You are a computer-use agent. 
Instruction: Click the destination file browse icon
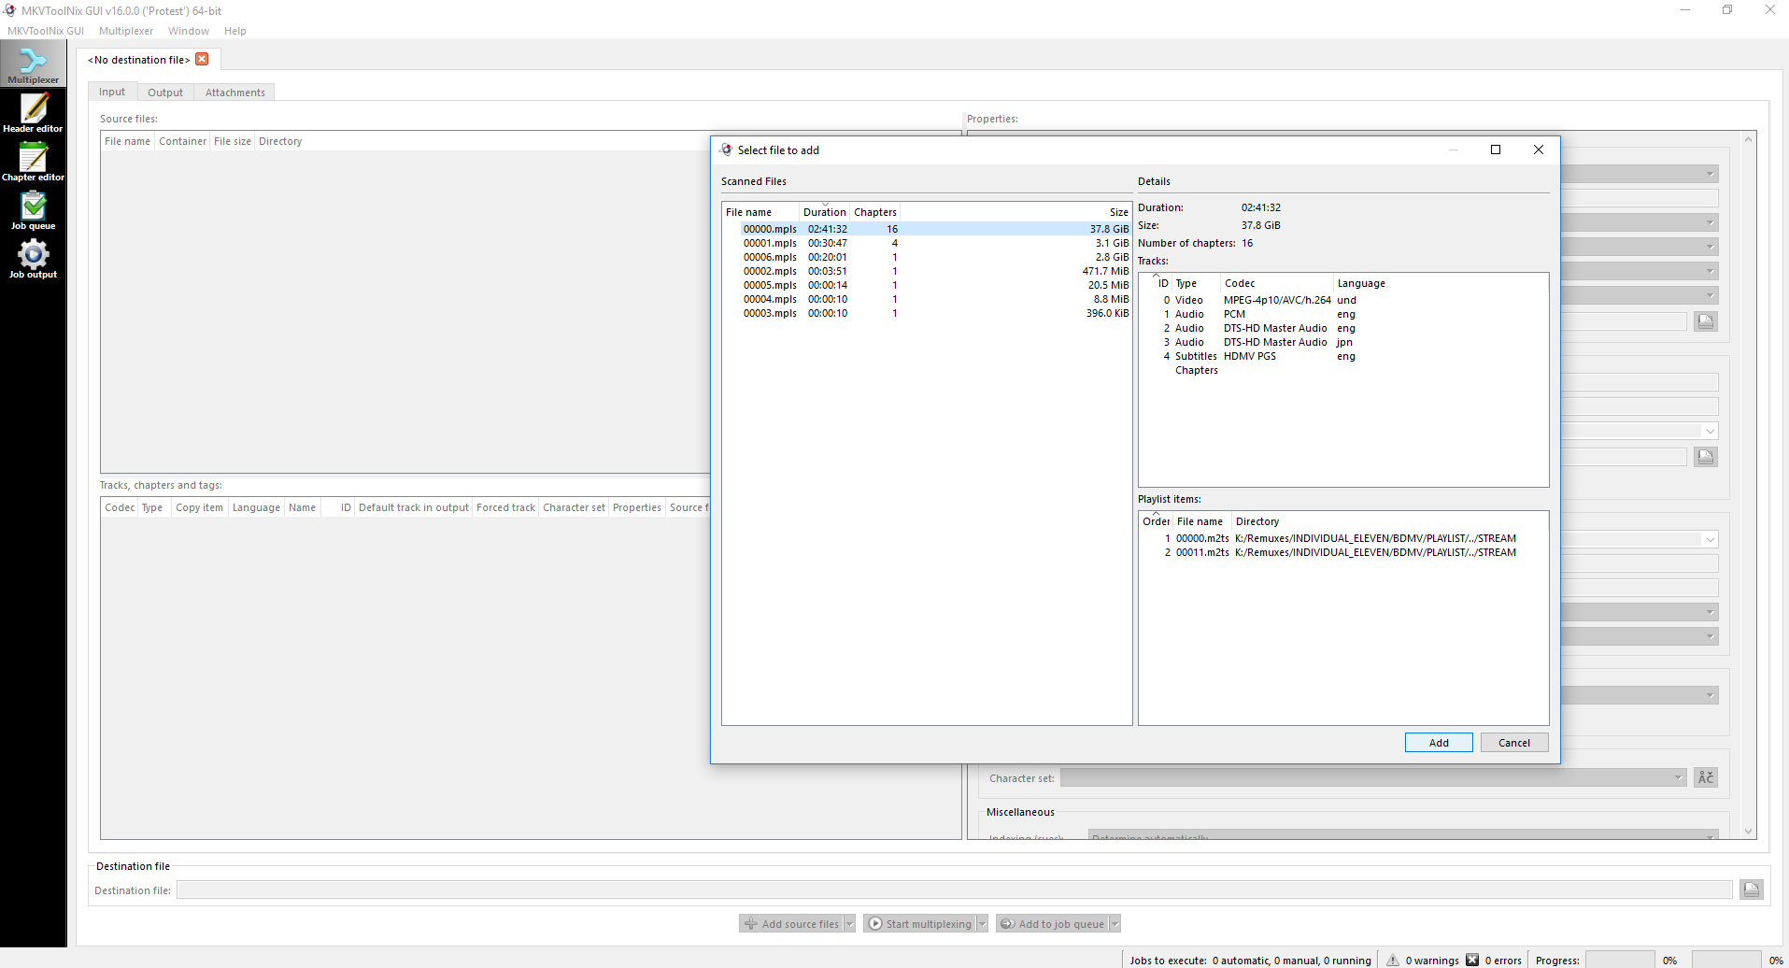(x=1751, y=890)
